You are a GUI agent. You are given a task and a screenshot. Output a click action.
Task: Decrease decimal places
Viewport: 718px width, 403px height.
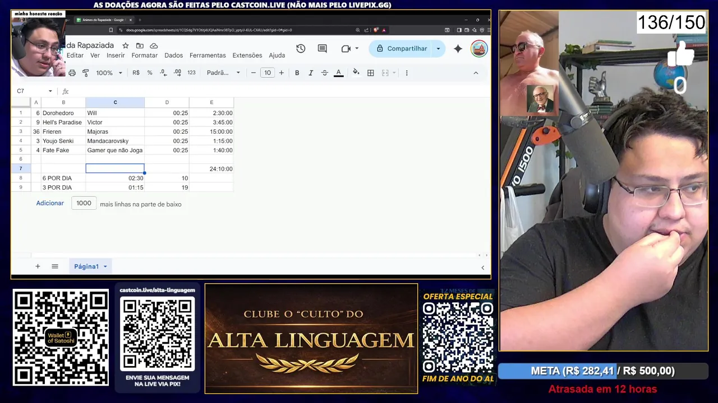[163, 73]
